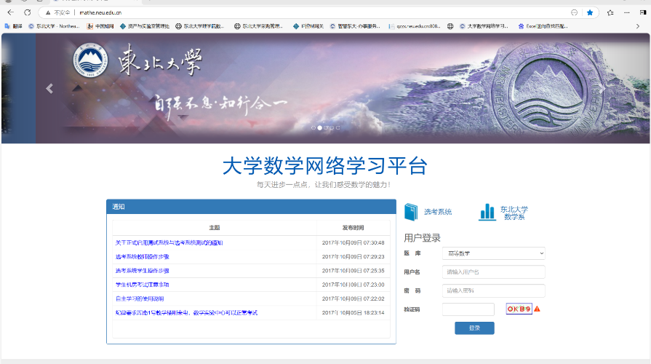
Task: Go to previous banner slide arrow
Action: tap(49, 89)
